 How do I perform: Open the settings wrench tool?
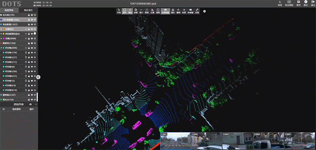tap(197, 11)
